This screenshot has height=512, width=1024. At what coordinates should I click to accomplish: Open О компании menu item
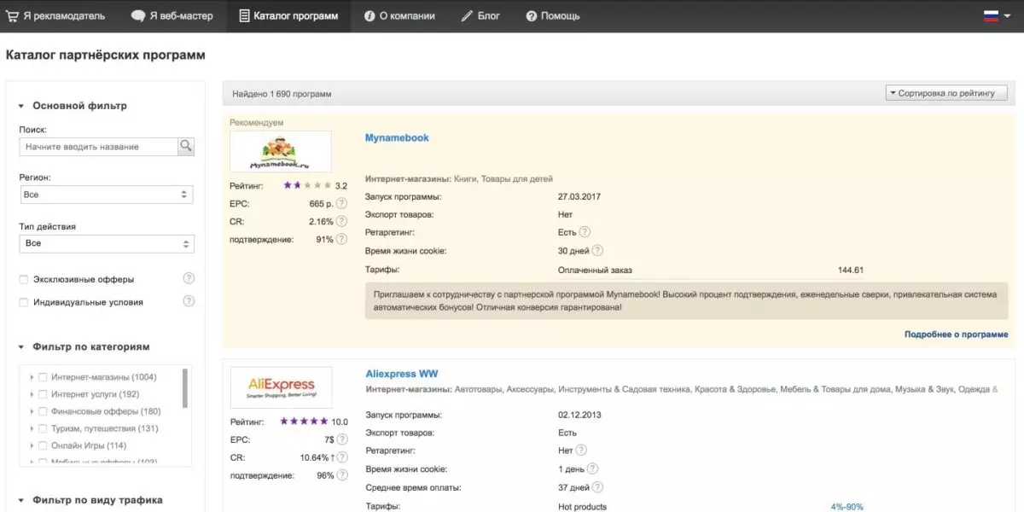click(399, 15)
